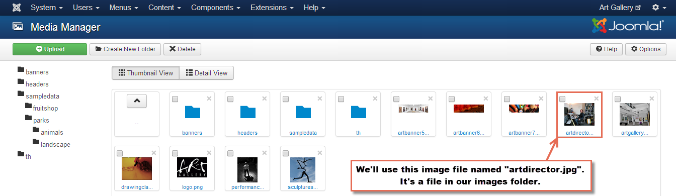Check the drawingclass image checkbox
This screenshot has height=196, width=676.
(x=120, y=153)
